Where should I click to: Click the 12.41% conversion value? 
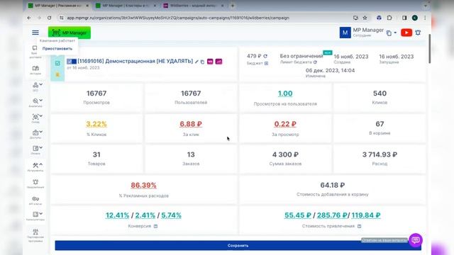pos(117,215)
